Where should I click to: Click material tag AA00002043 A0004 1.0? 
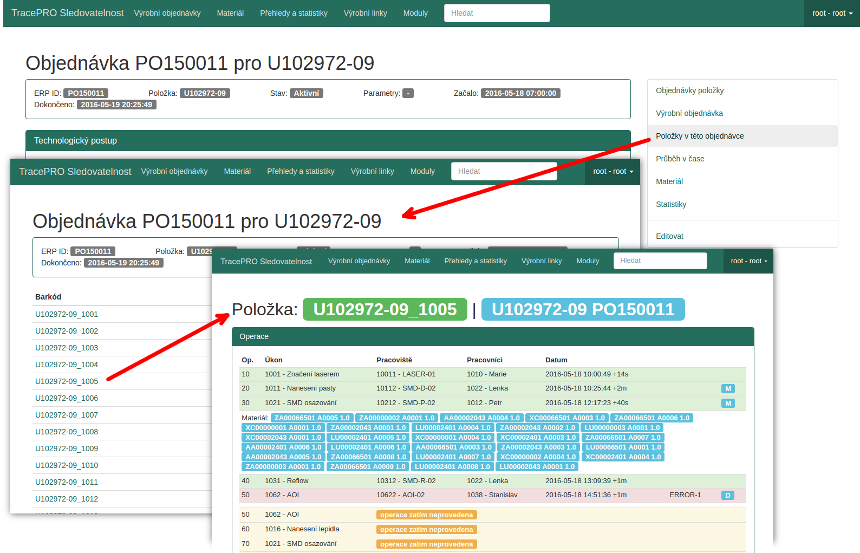[481, 418]
